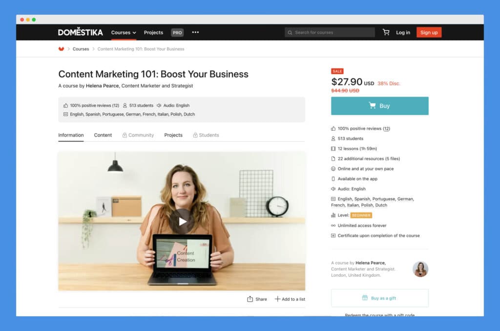Click the Buy button
500x331 pixels.
coord(380,105)
